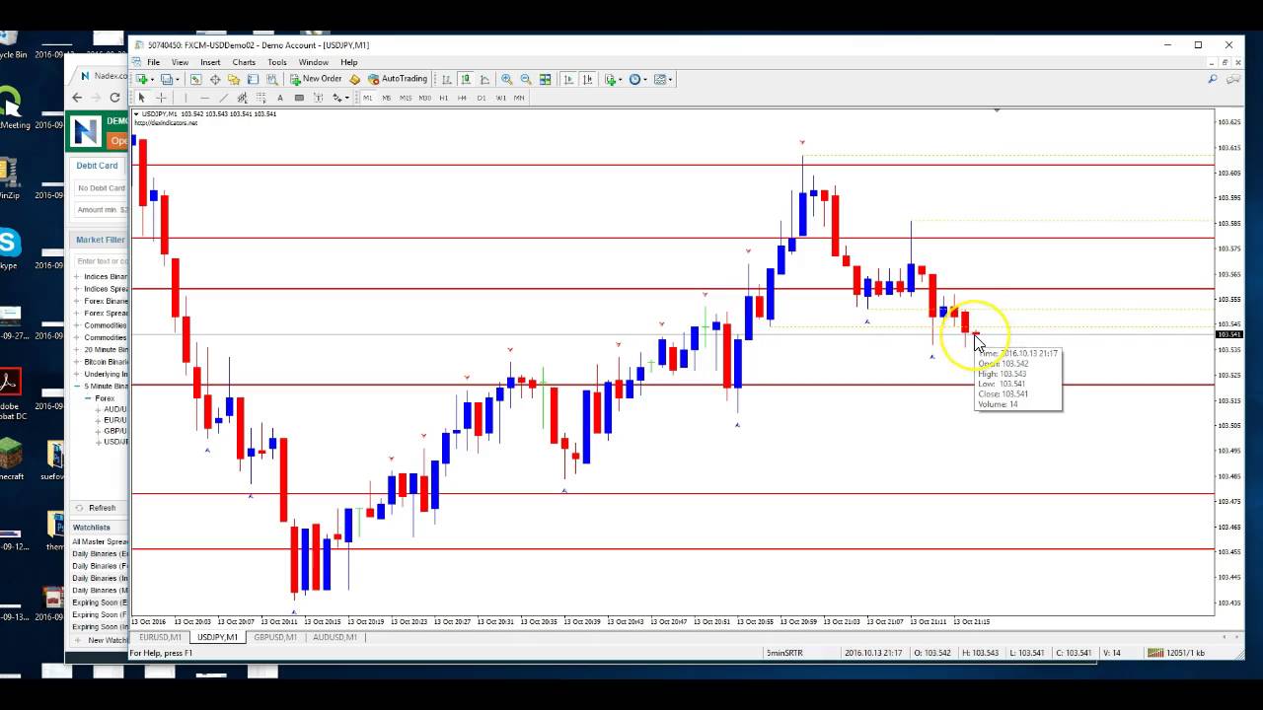Viewport: 1263px width, 710px height.
Task: Click the search magnifier in top-right
Action: click(x=1213, y=79)
